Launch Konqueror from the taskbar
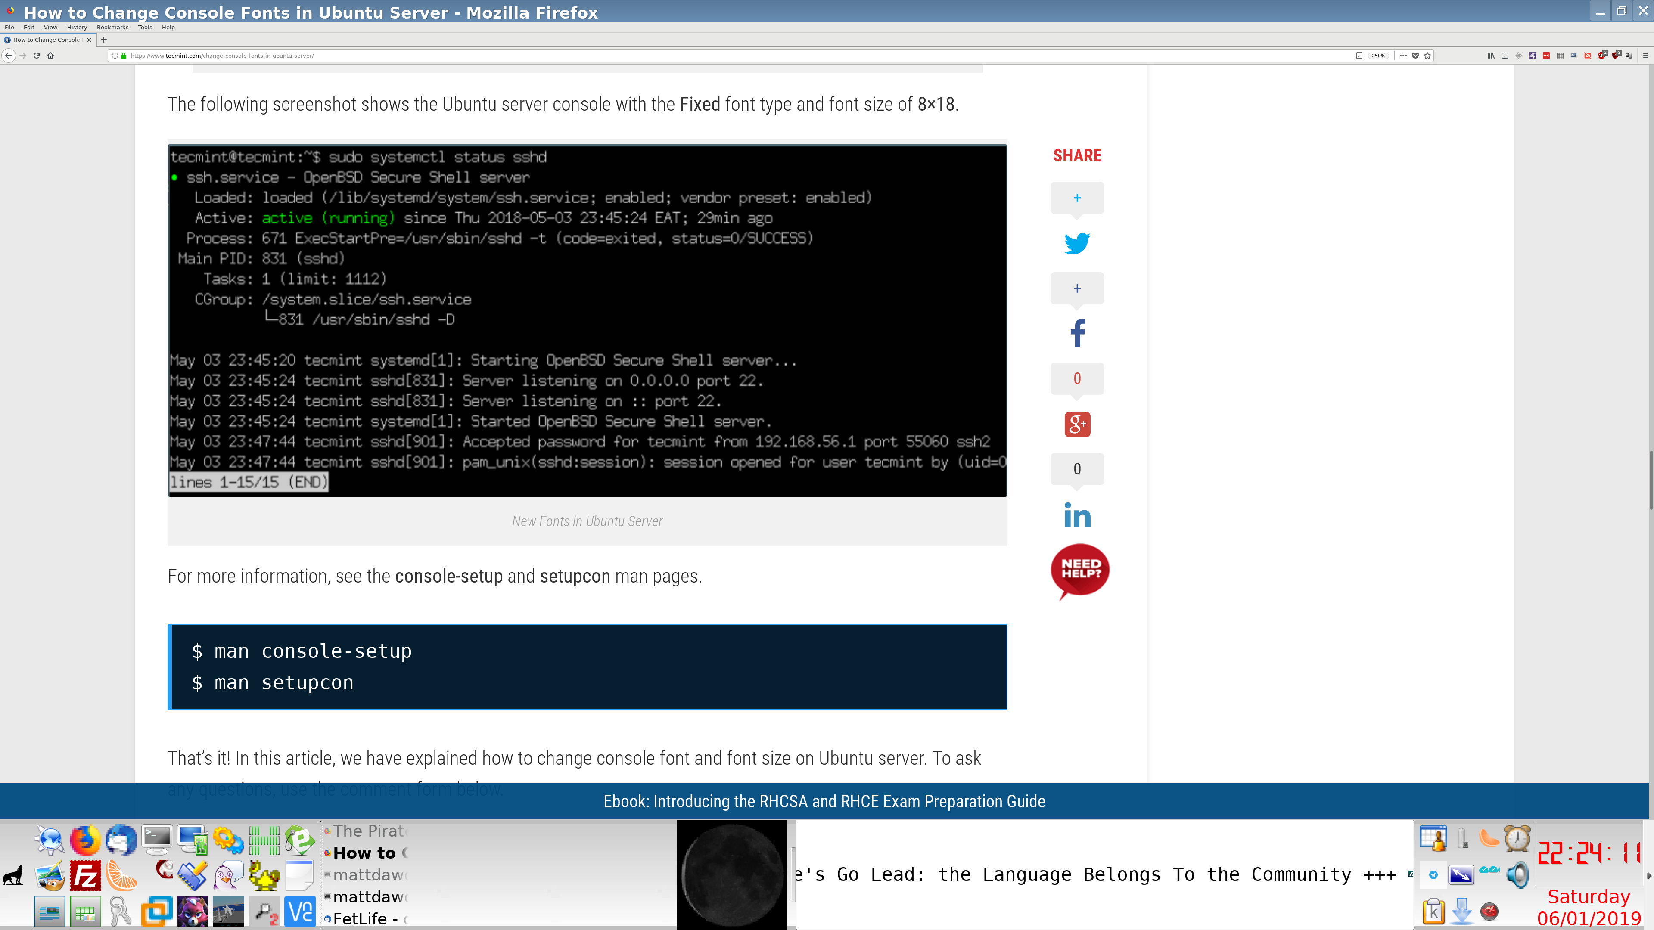The height and width of the screenshot is (930, 1654). click(x=50, y=840)
